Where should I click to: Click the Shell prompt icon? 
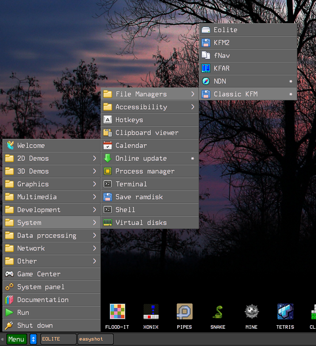tap(108, 210)
